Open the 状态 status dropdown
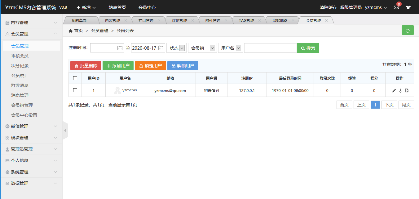Viewport: 419px width, 199px height. [x=176, y=48]
